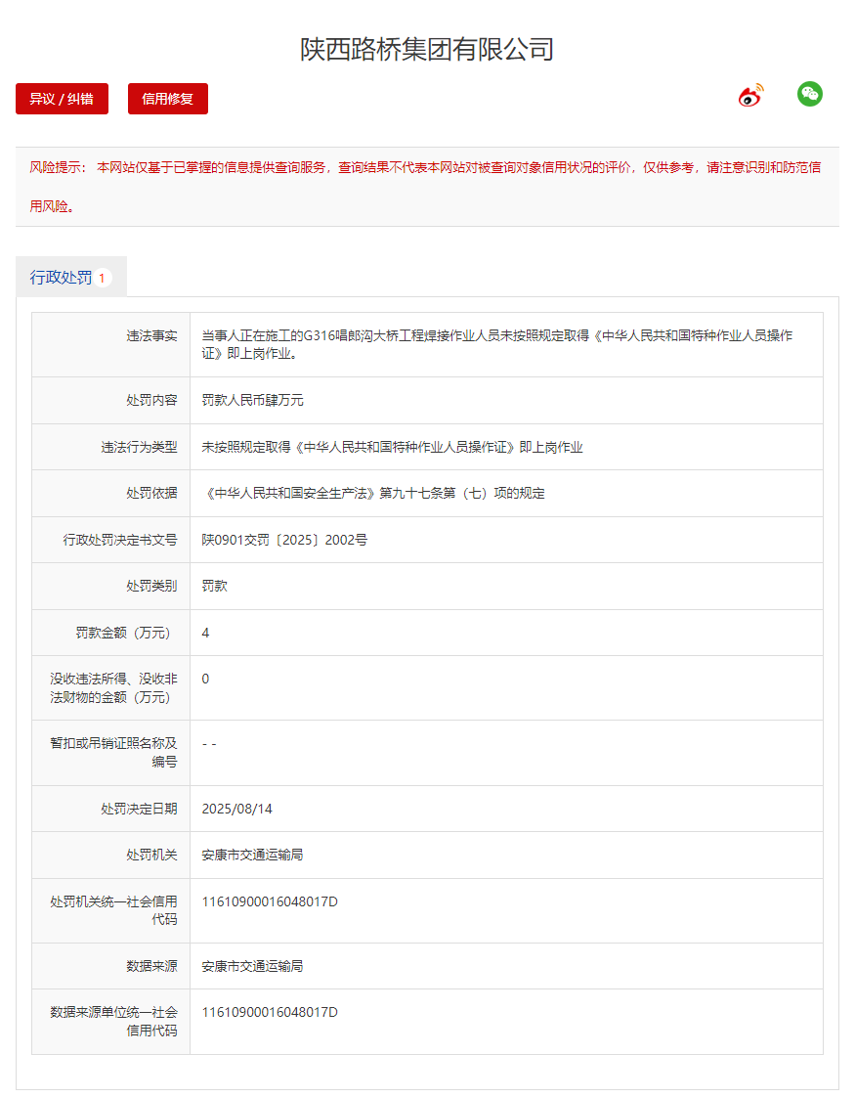
Task: Click the date 2025/08/14
Action: (x=236, y=809)
